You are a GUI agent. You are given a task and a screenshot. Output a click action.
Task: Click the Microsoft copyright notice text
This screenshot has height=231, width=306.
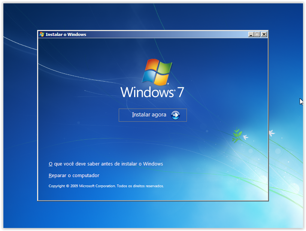pos(106,186)
